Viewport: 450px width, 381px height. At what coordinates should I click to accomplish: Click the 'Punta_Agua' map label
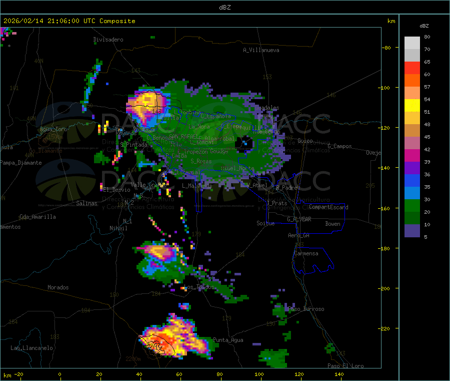tap(228, 340)
